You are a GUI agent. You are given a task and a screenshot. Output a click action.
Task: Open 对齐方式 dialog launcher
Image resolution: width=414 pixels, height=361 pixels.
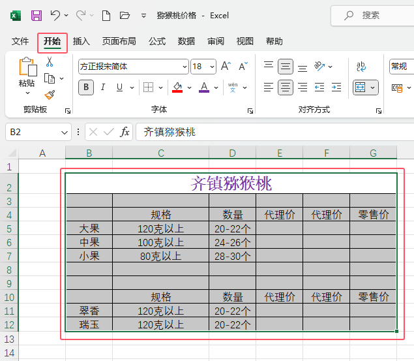(379, 111)
